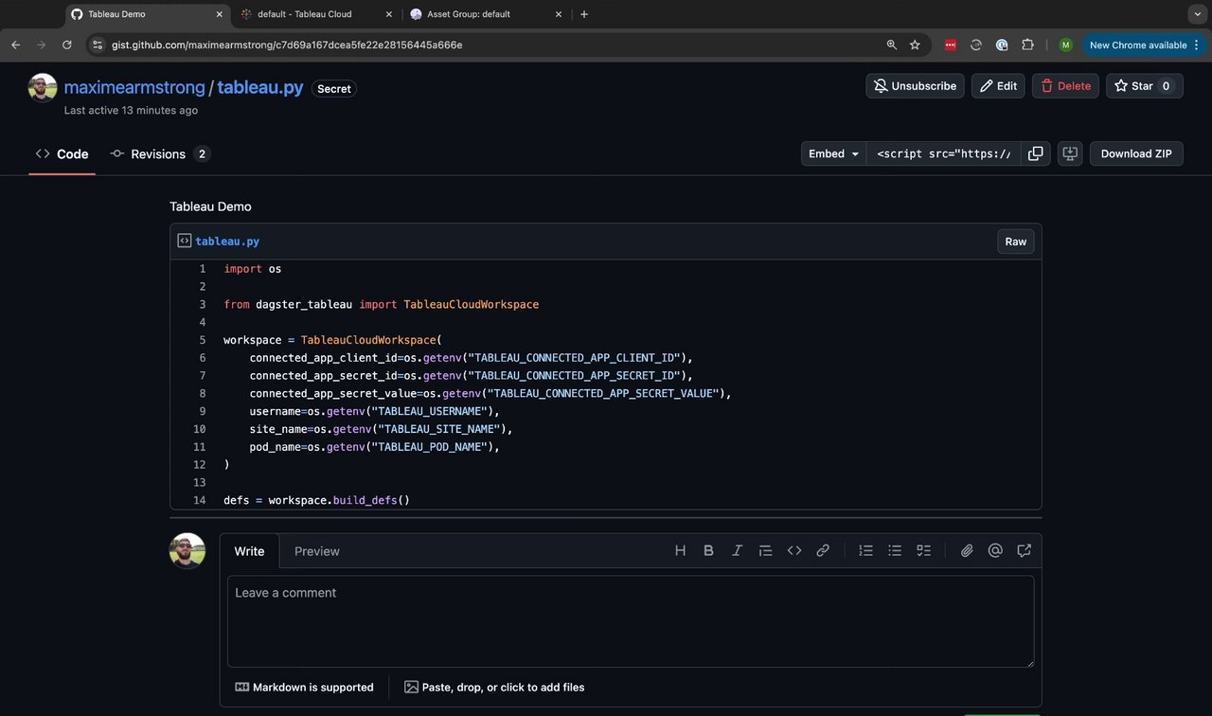This screenshot has width=1212, height=716.
Task: Click the "Tableau Demo" gist description text
Action: pyautogui.click(x=210, y=206)
